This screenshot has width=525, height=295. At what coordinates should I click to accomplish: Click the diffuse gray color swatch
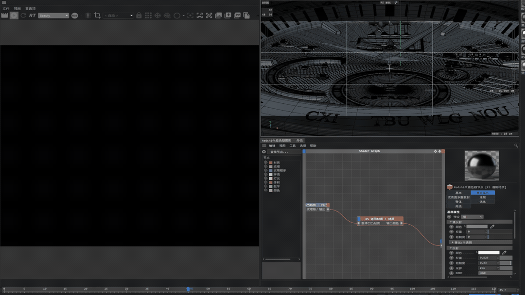click(x=477, y=227)
